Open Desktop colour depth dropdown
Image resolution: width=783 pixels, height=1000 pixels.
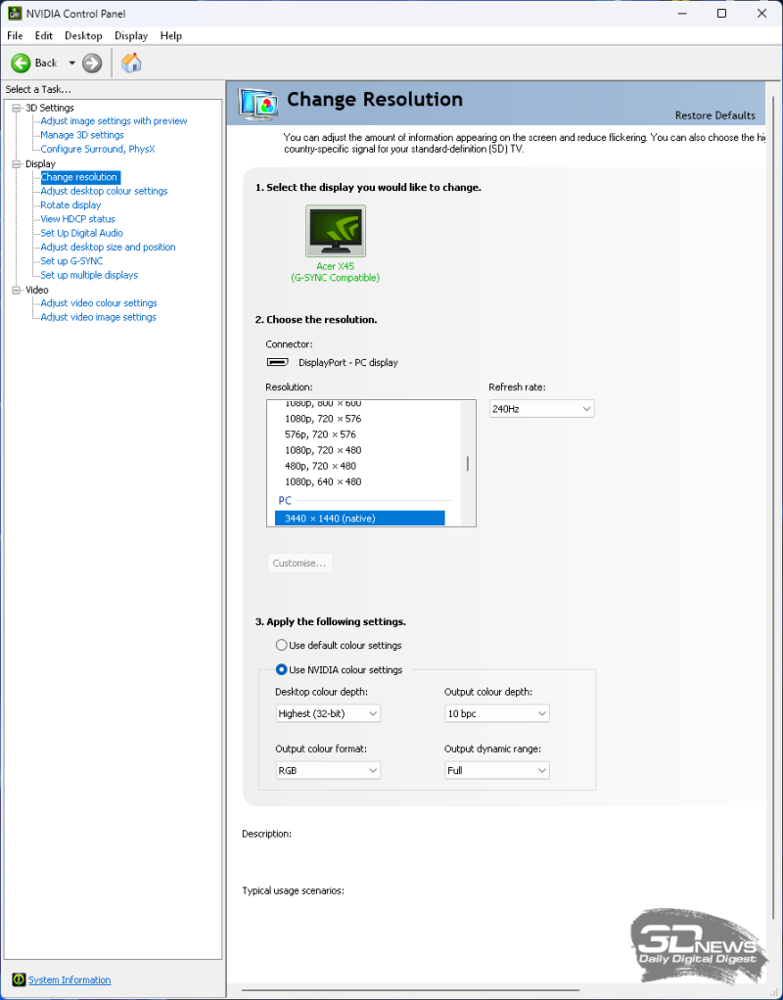pos(328,713)
